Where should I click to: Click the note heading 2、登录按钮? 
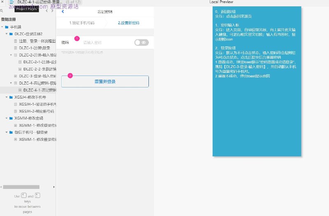225,48
